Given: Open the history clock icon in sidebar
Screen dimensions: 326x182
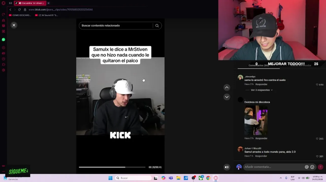Looking at the screenshot, I should coord(4,59).
